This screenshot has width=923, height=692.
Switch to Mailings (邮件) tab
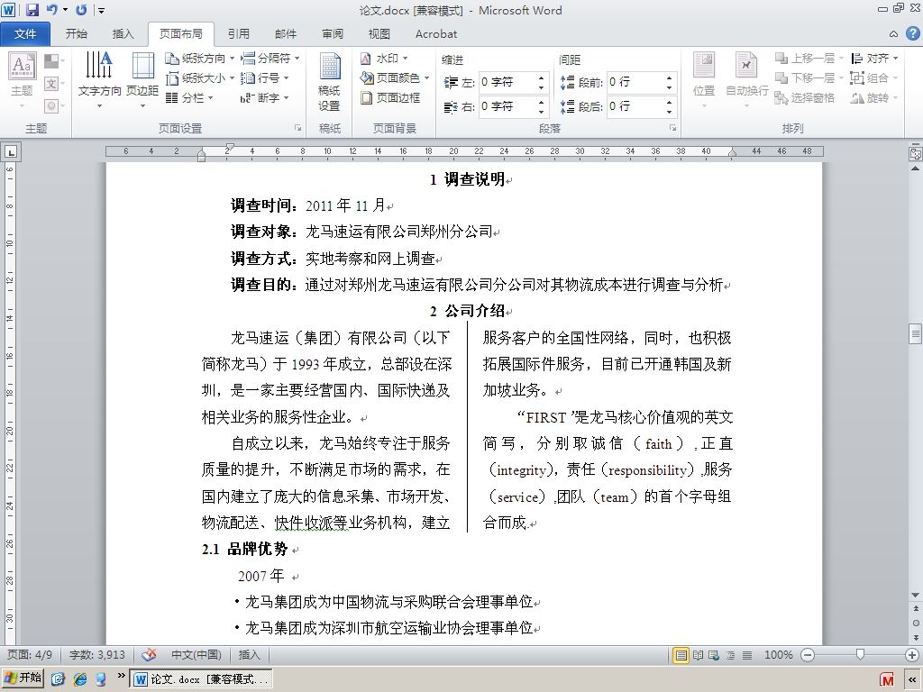[x=286, y=34]
